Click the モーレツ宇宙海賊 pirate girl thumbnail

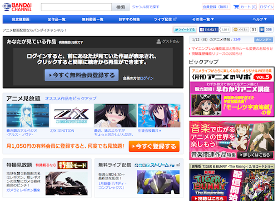pos(206,105)
